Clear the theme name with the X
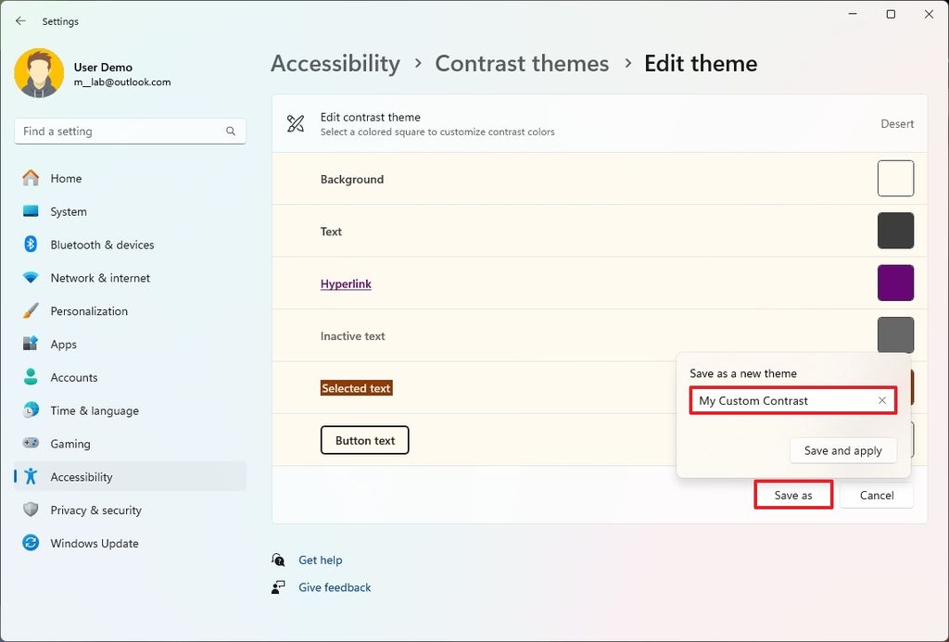Viewport: 949px width, 642px height. (x=881, y=400)
